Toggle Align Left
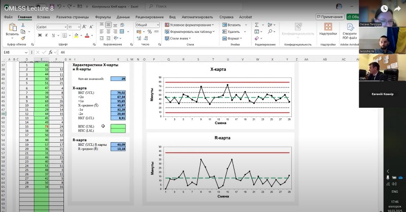This screenshot has height=212, width=406. pos(102,31)
